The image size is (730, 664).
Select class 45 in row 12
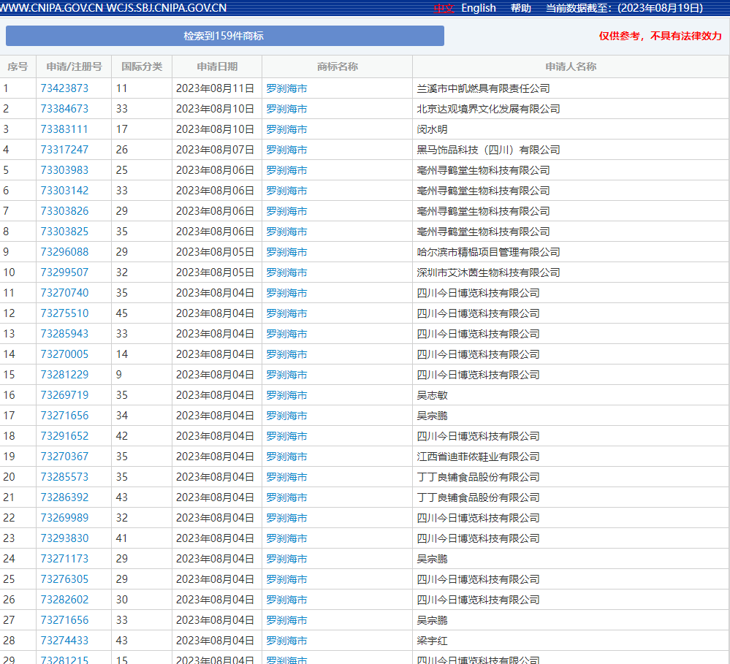[x=122, y=313]
